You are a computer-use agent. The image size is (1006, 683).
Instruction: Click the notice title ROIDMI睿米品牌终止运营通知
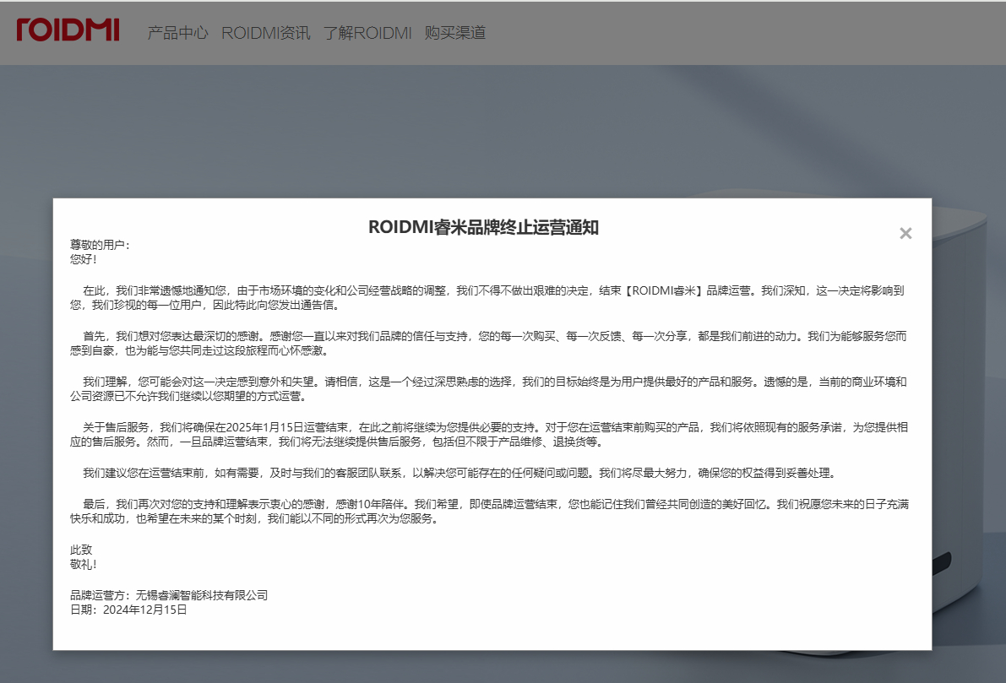(x=483, y=227)
